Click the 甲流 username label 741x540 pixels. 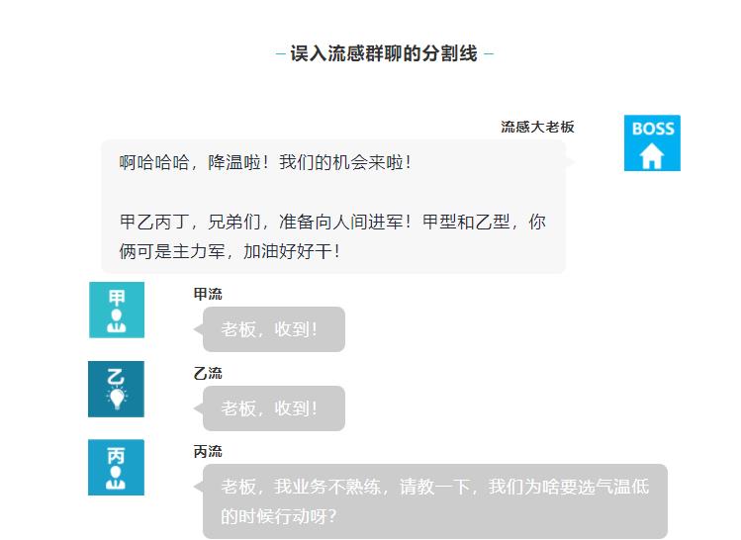coord(208,294)
